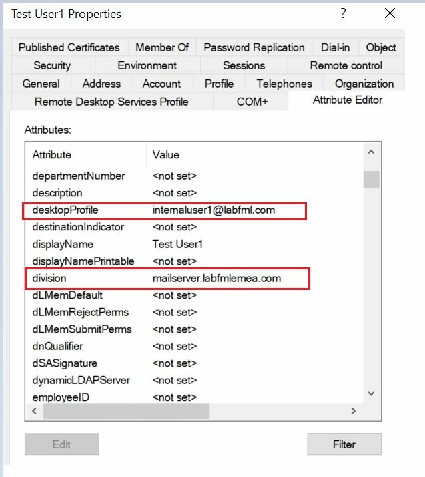Select the dSASignature attribute
Image resolution: width=425 pixels, height=477 pixels.
click(65, 363)
